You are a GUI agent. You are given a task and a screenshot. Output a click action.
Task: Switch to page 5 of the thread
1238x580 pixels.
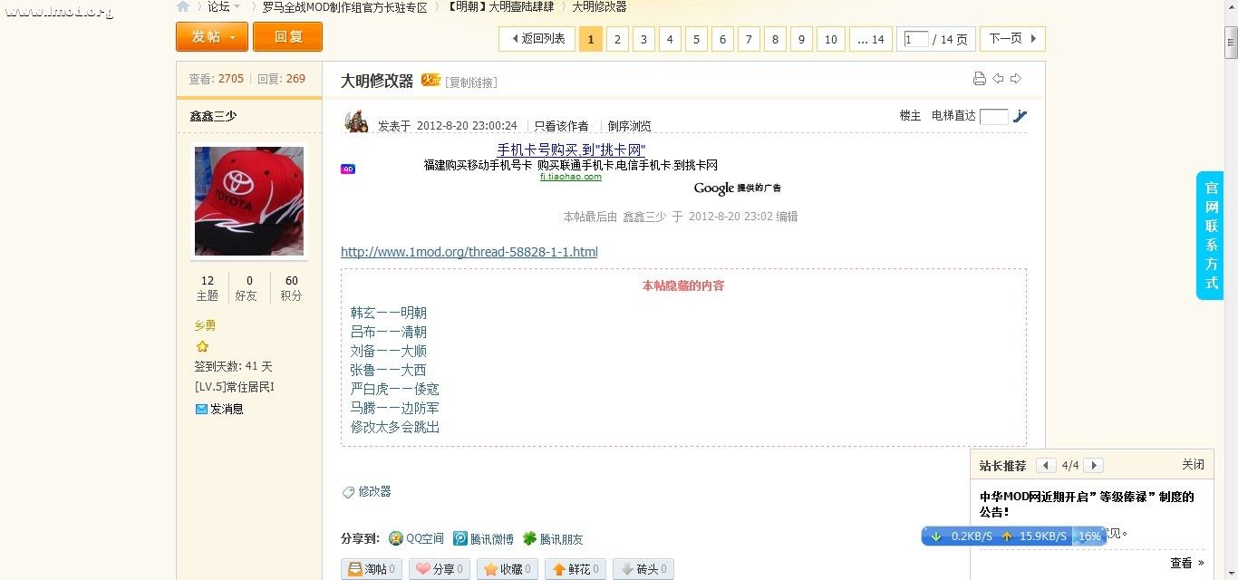coord(696,39)
